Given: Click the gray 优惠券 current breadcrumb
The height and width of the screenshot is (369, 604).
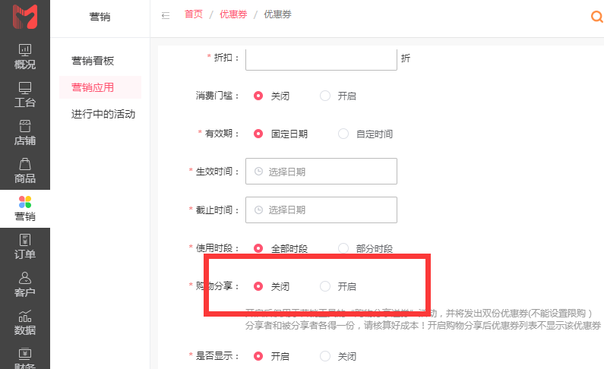Looking at the screenshot, I should pyautogui.click(x=277, y=14).
